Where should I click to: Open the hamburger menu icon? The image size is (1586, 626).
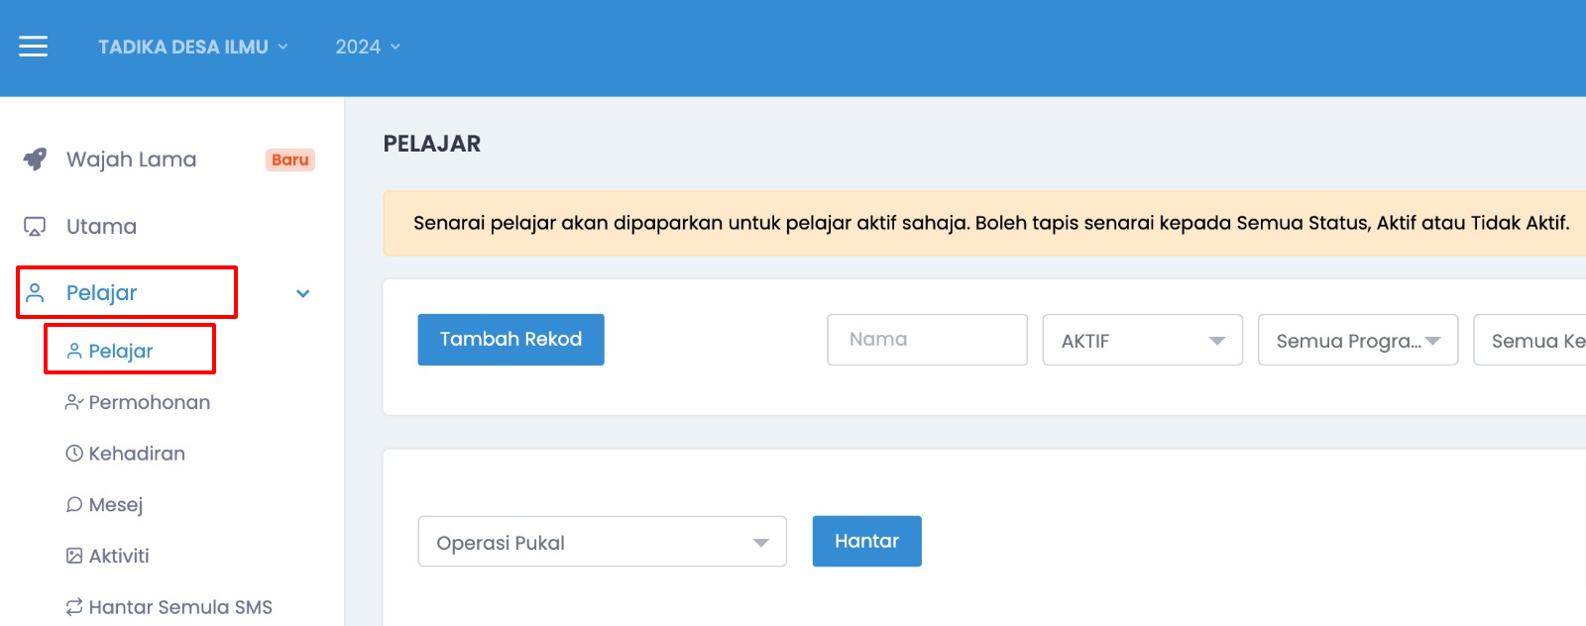33,47
